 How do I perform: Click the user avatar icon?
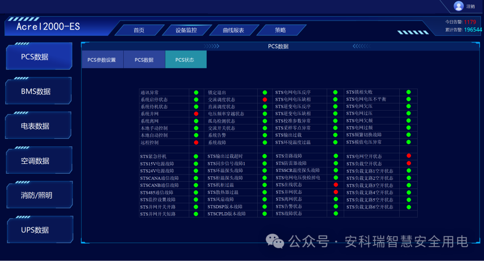click(x=458, y=6)
